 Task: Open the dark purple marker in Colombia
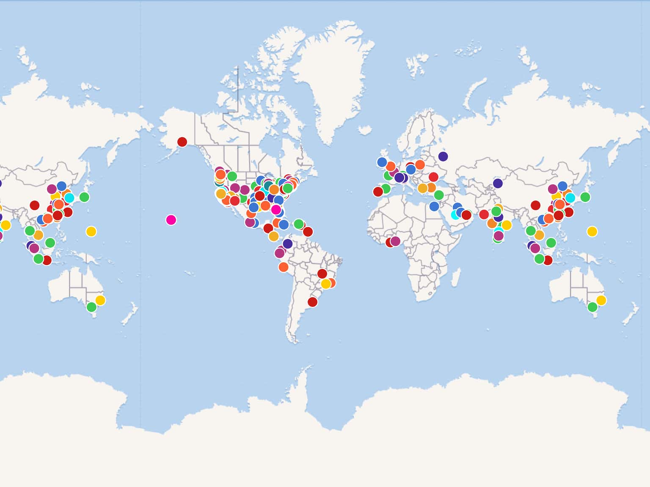point(288,244)
